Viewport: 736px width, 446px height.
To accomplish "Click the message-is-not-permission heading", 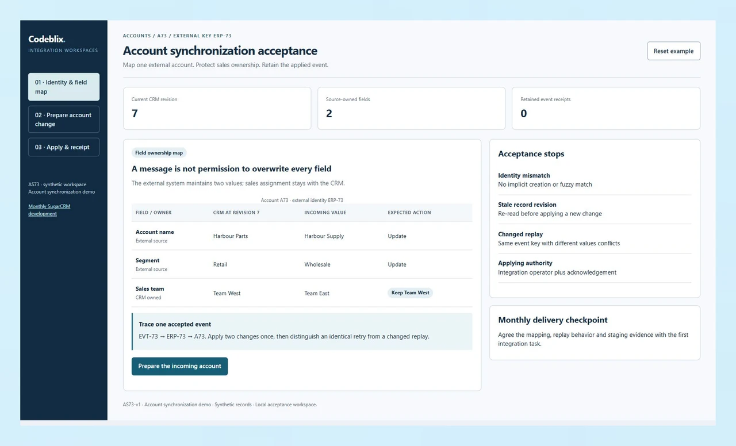I will (231, 169).
